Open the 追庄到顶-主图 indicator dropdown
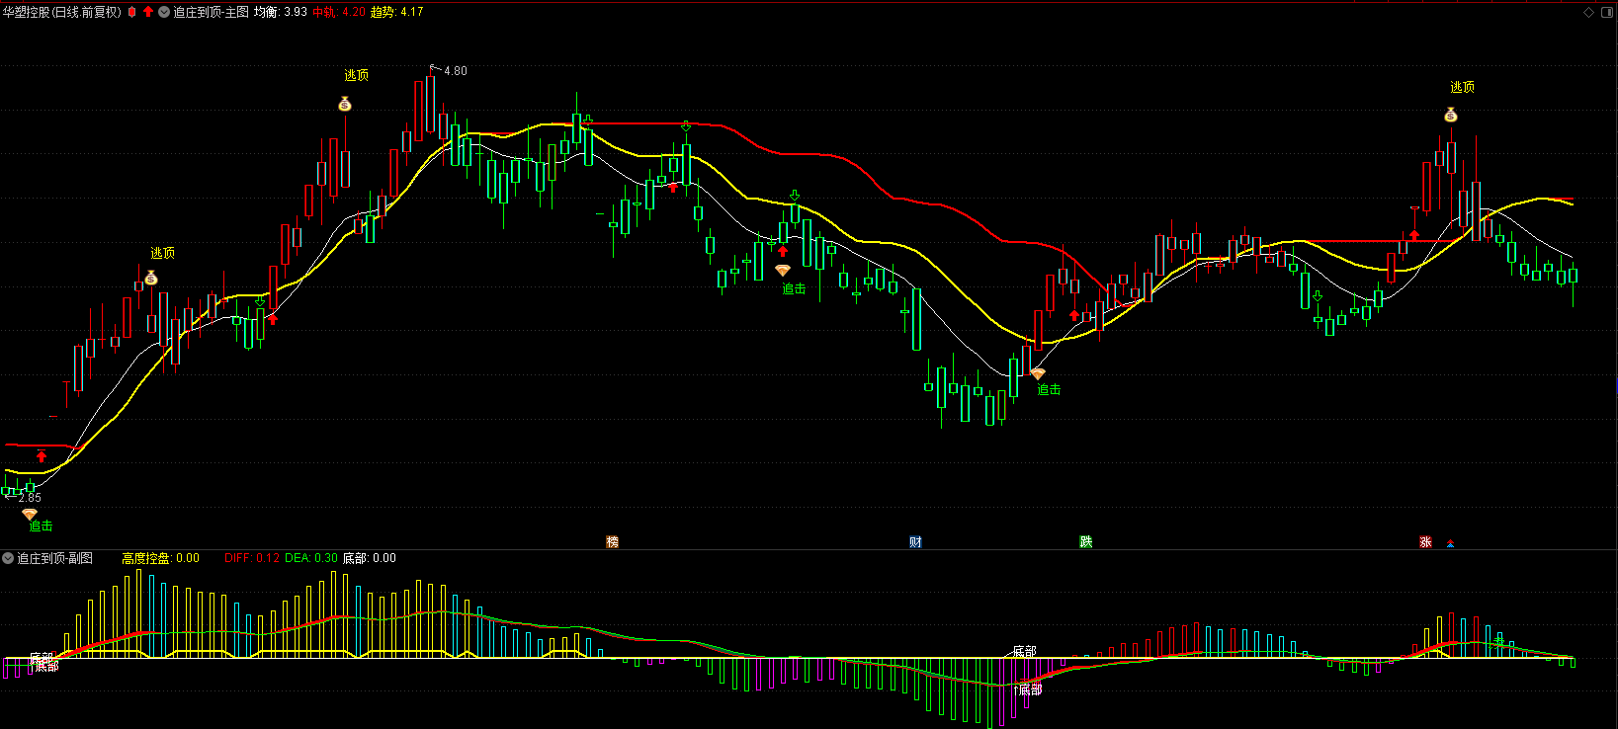 click(164, 12)
